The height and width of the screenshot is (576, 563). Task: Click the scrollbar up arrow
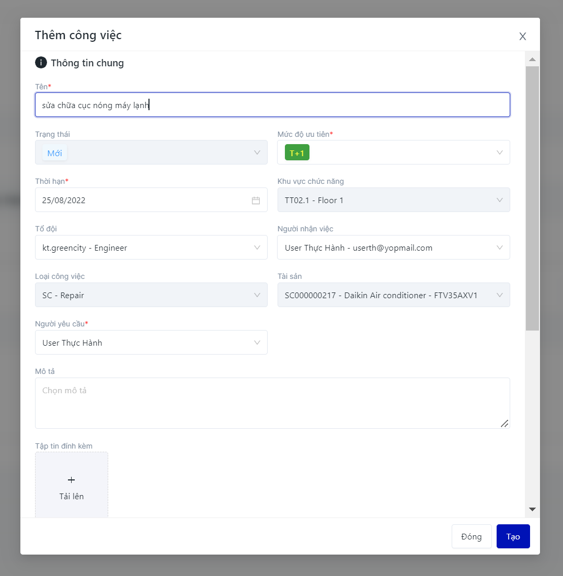click(532, 60)
